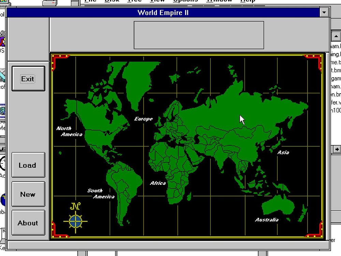Select the Australia label on the map
Screen dimensions: 341x256
point(267,220)
